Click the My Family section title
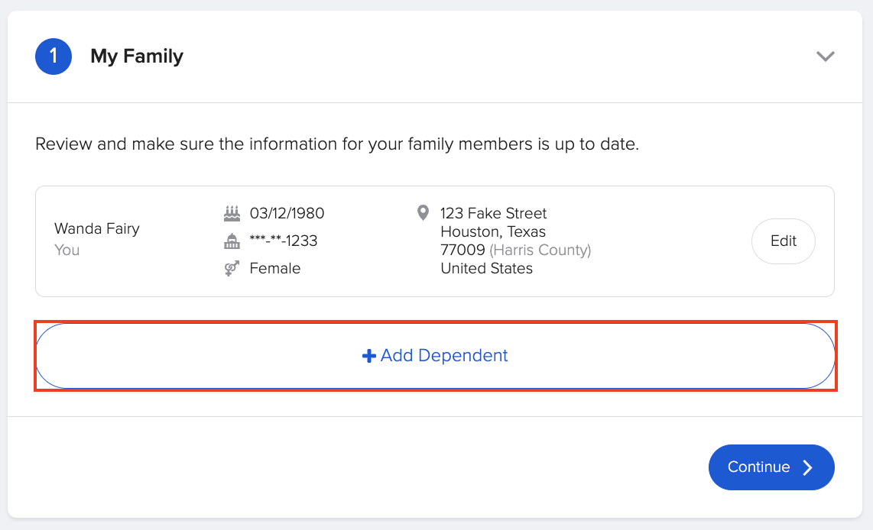The height and width of the screenshot is (530, 873). 136,56
